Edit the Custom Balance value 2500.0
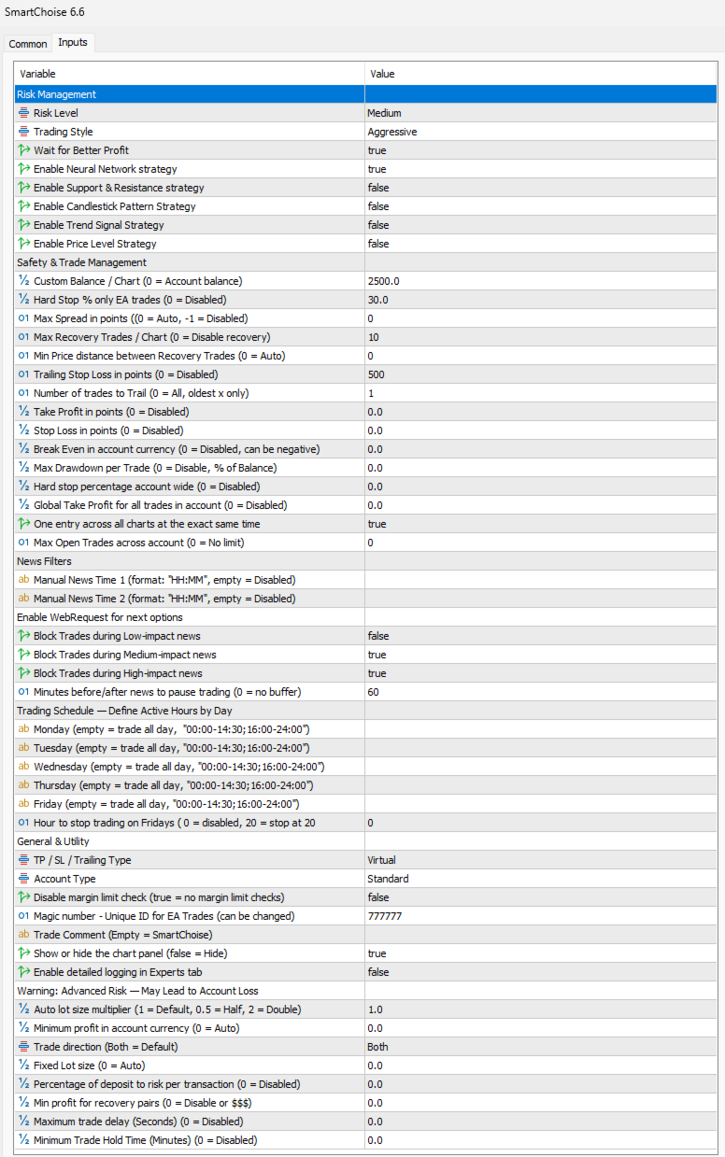 tap(541, 281)
